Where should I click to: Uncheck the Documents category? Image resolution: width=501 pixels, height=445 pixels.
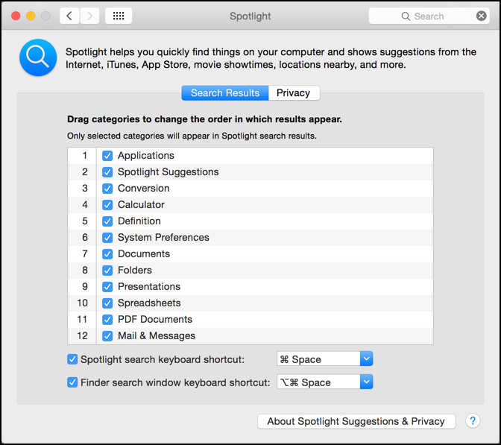click(x=107, y=254)
